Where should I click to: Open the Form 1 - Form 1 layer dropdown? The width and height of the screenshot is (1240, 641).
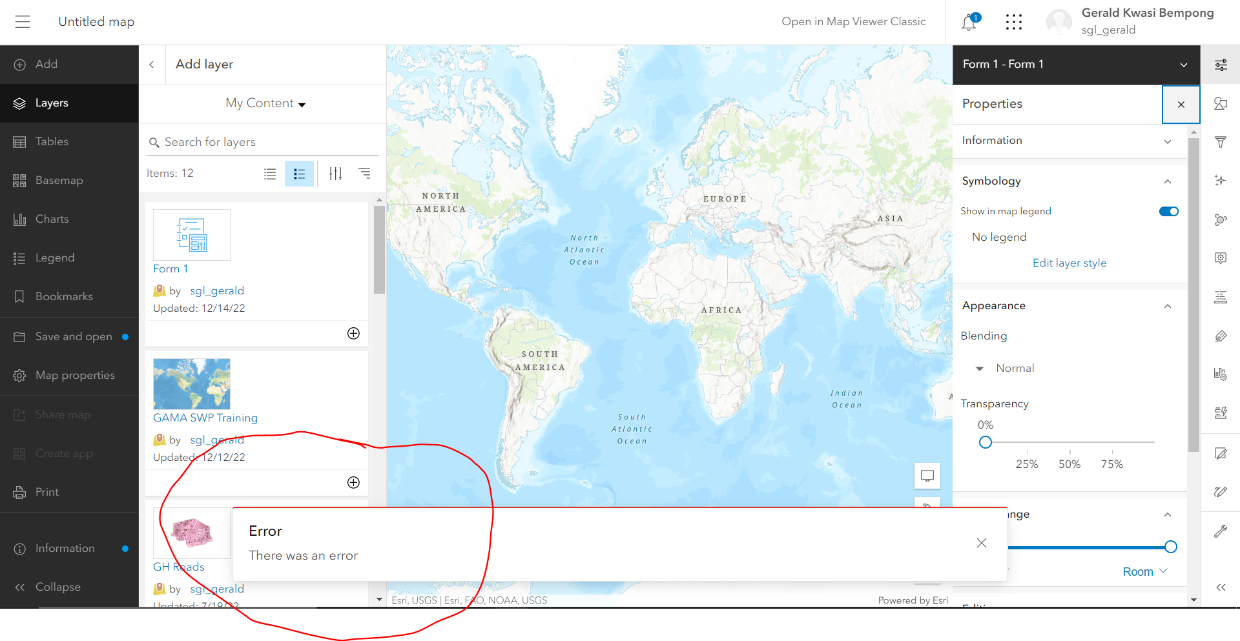click(x=1076, y=65)
